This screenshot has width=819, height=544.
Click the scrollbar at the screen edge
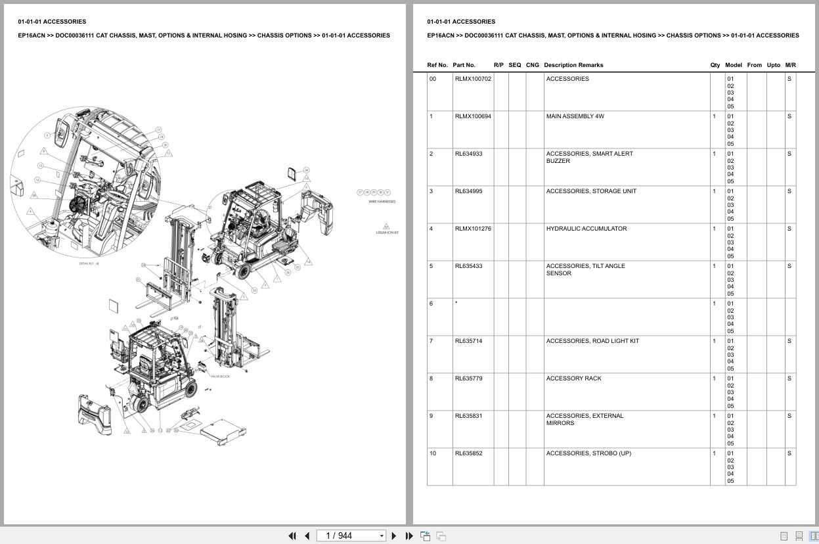(816, 263)
